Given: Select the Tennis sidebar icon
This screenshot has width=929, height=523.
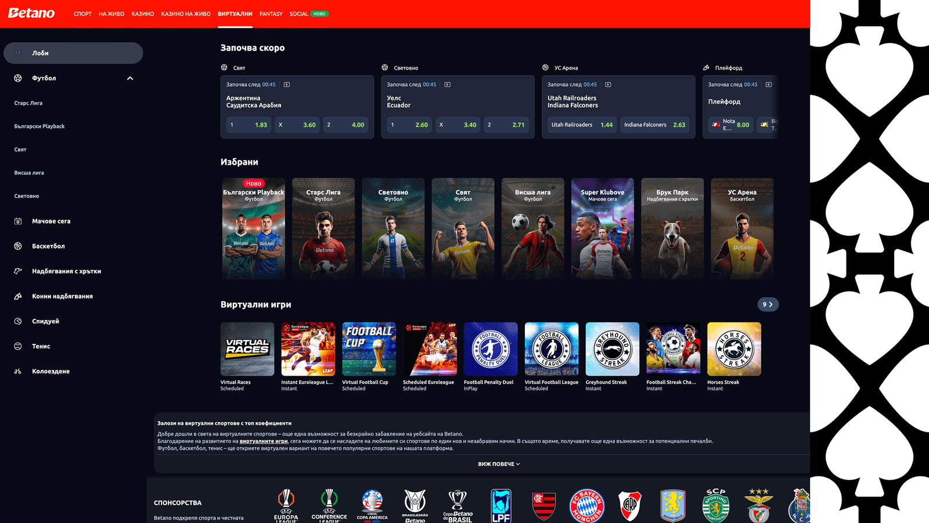Looking at the screenshot, I should [18, 346].
